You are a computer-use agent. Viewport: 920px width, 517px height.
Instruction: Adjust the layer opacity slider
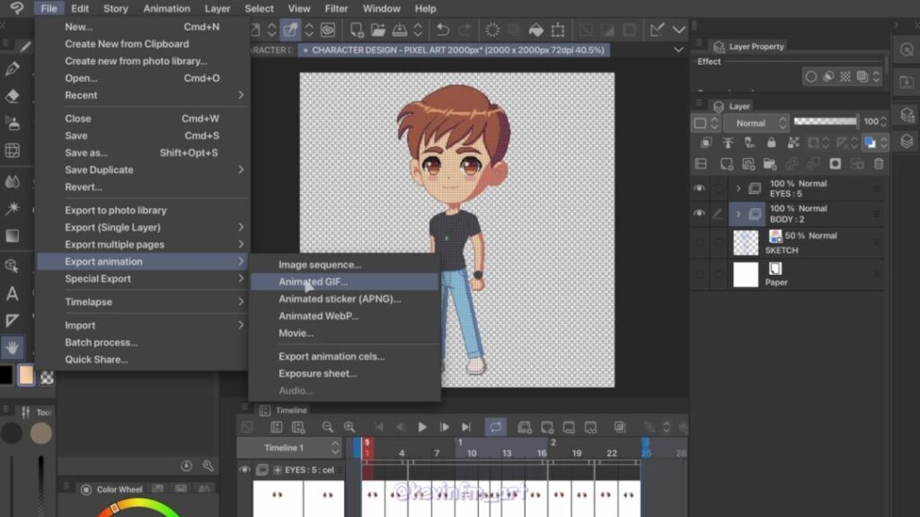point(826,122)
